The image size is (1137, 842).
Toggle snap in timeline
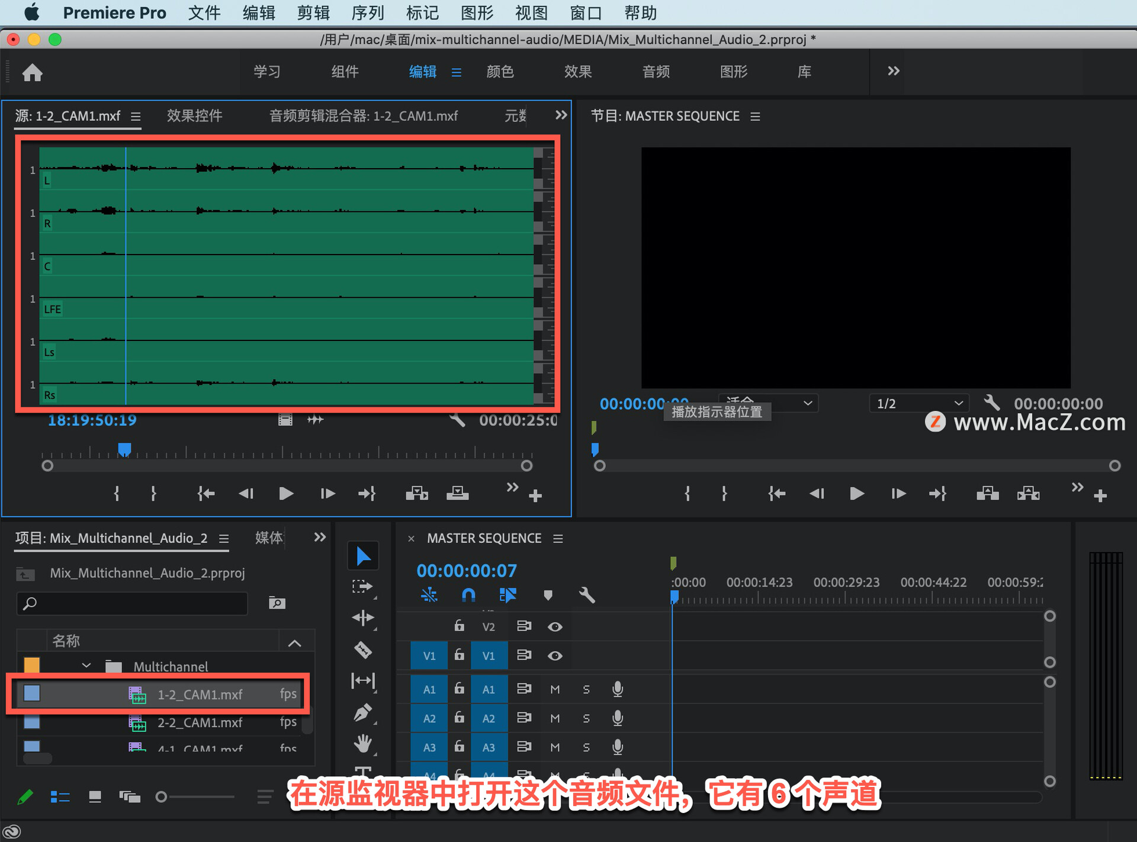(468, 595)
